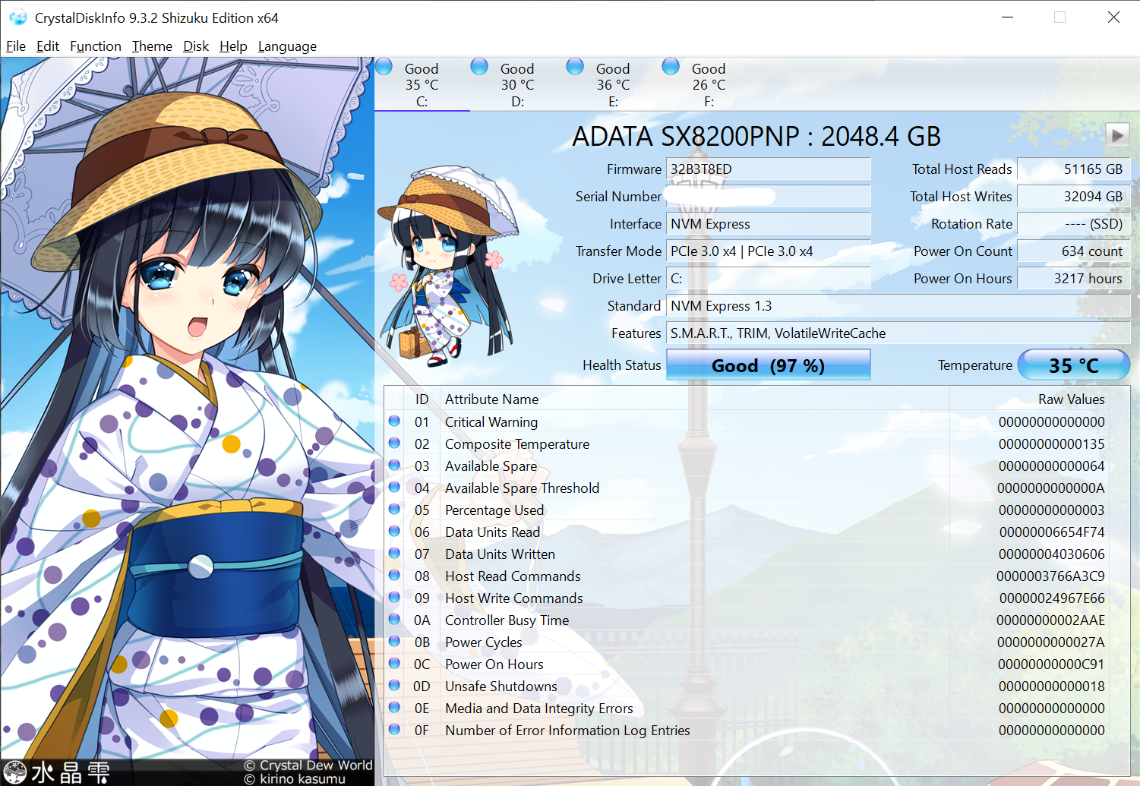Click the Rotation Rate value ---- (SSD)
Image resolution: width=1140 pixels, height=786 pixels.
(x=1074, y=224)
